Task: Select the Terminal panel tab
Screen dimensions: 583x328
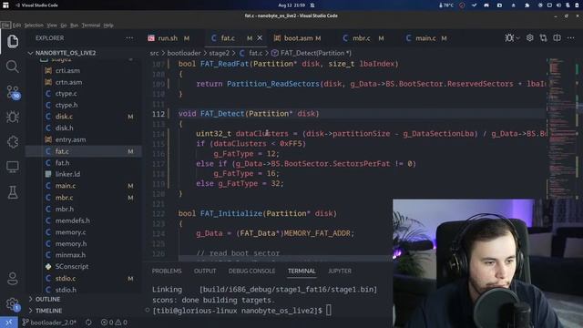Action: (302, 272)
